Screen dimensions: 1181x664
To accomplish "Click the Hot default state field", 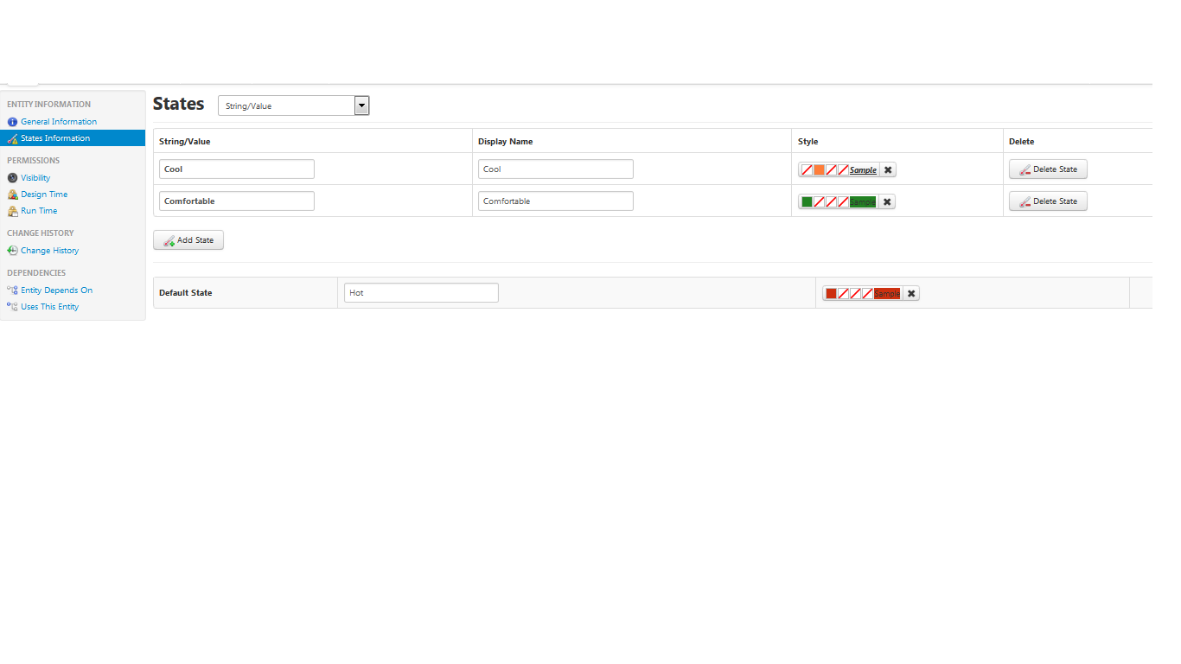I will tap(422, 293).
